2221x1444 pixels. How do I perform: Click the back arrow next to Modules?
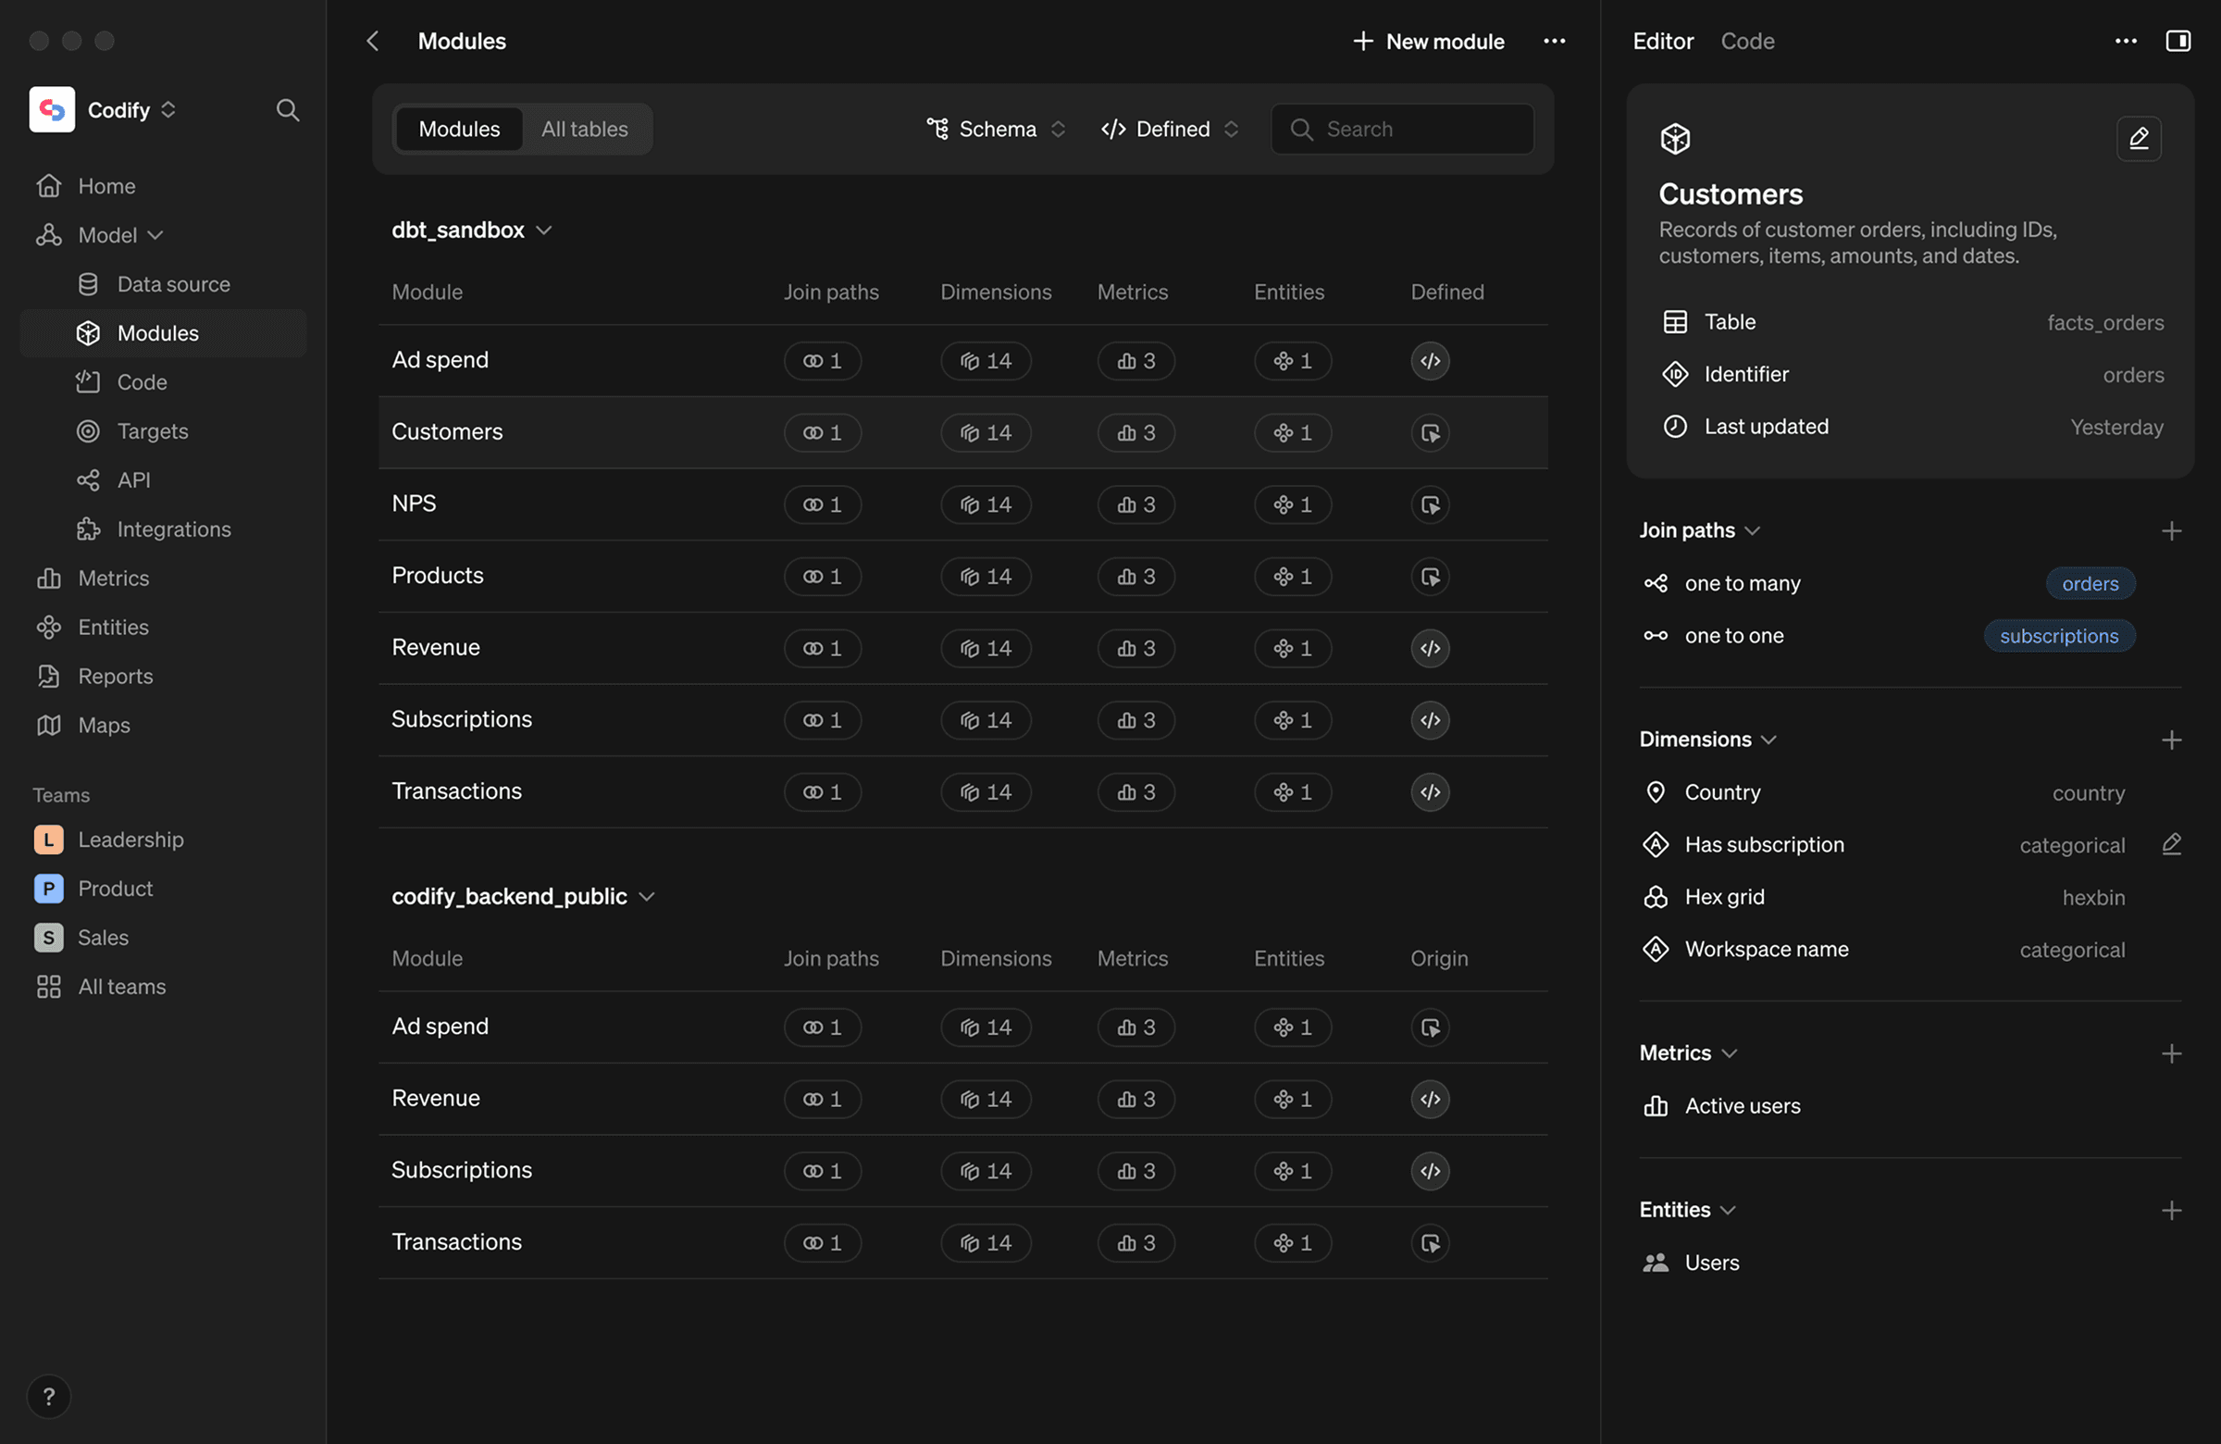click(372, 41)
